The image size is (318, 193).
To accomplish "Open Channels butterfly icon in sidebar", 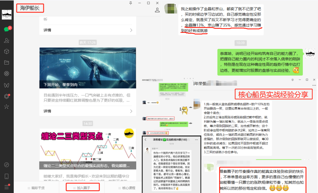I will 7,85.
